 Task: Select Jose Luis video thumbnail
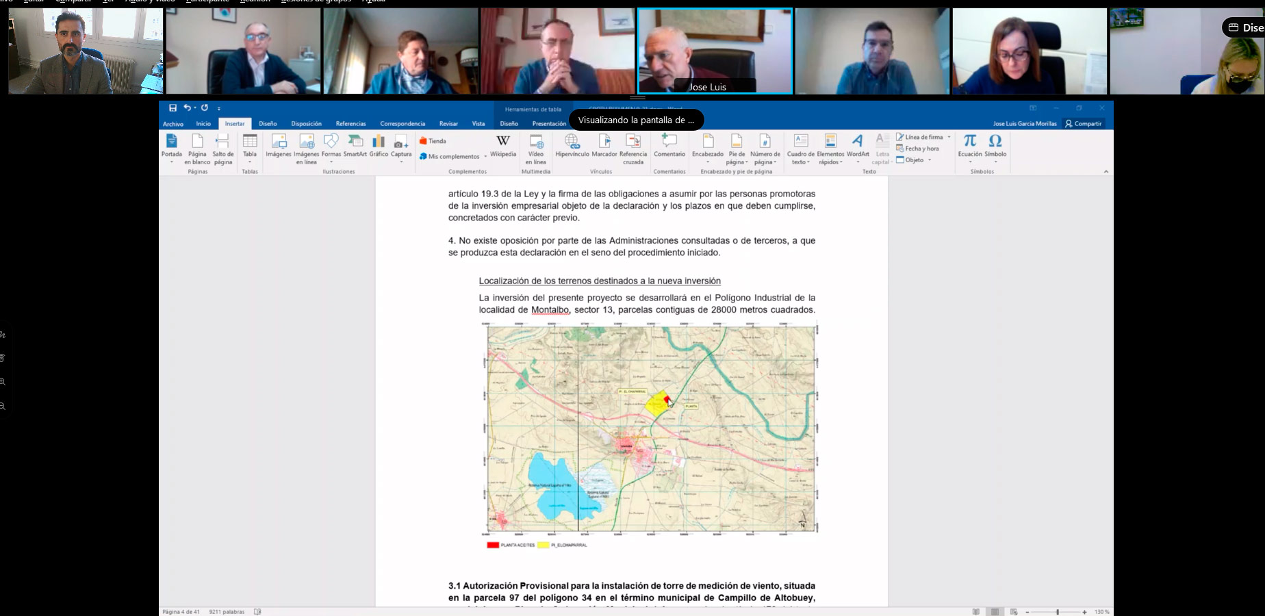(715, 51)
